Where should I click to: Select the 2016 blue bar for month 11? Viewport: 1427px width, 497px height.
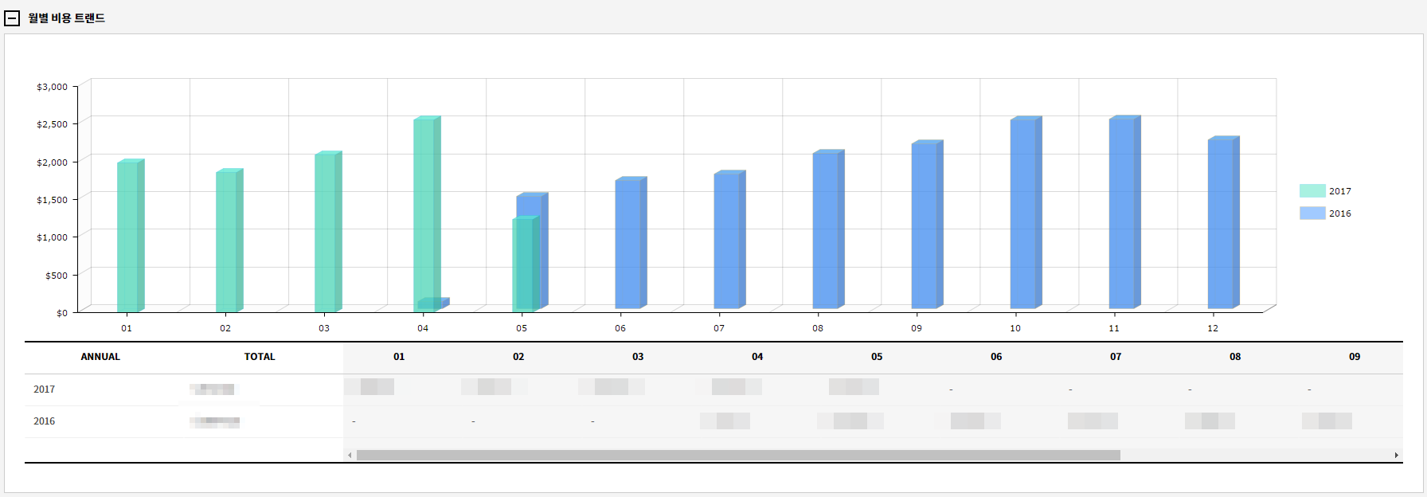coord(1122,213)
